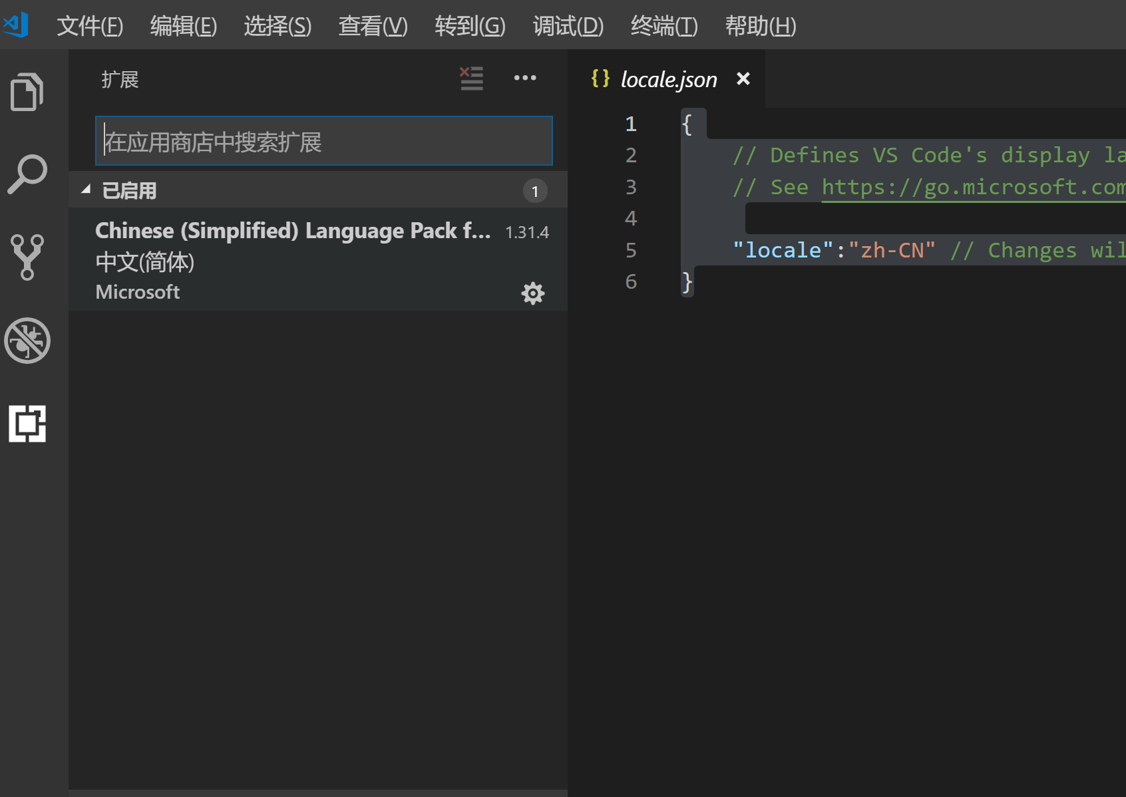Screen dimensions: 1126x797
Task: Open the 转到(G) menu
Action: 470,26
